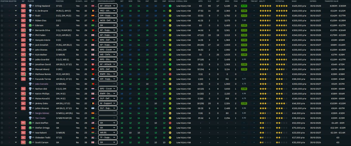351x146 pixels.
Task: Toggle selection circle for Rodri
Action: coord(2,16)
